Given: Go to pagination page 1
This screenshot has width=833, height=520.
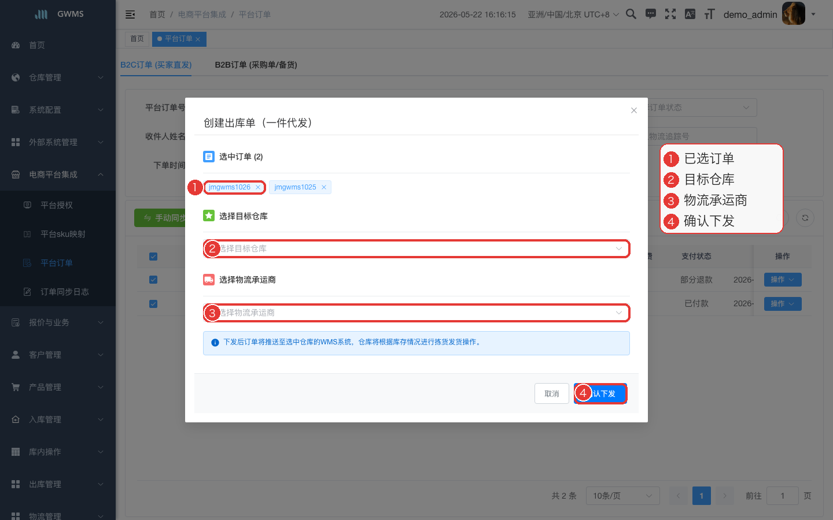Looking at the screenshot, I should [x=702, y=496].
